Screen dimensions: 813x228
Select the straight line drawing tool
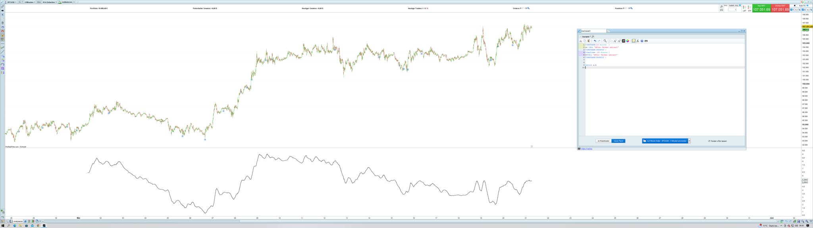[x=2, y=52]
